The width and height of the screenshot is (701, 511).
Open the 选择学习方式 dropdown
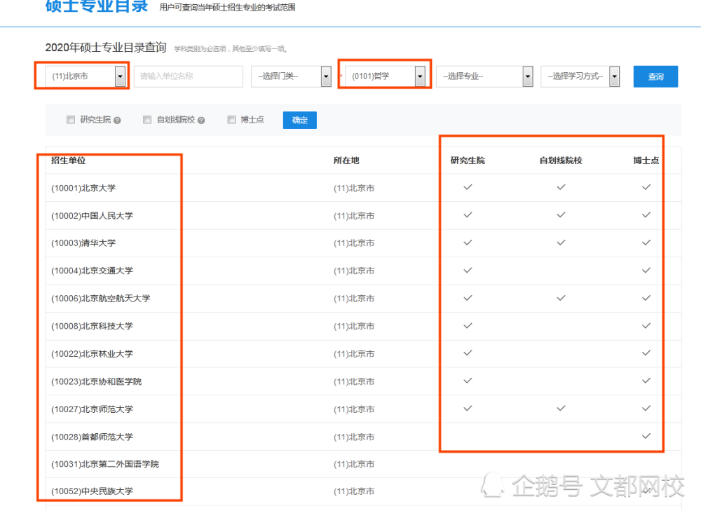click(580, 76)
